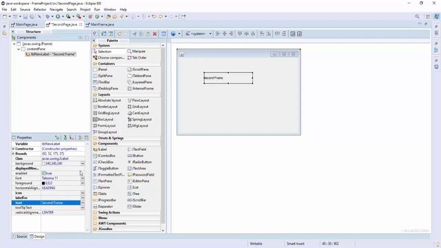Viewport: 441px width, 248px height.
Task: Select the JButton palette component
Action: coord(136,156)
